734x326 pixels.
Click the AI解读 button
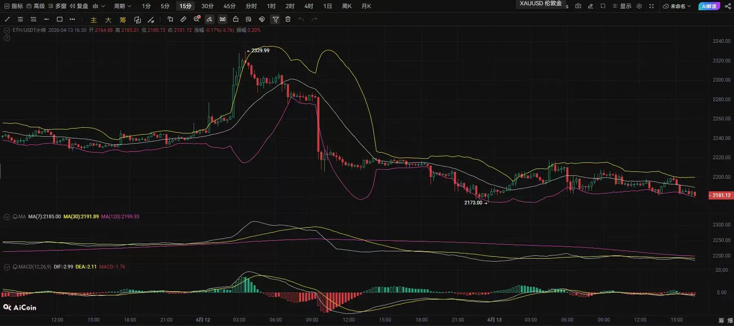coord(709,6)
